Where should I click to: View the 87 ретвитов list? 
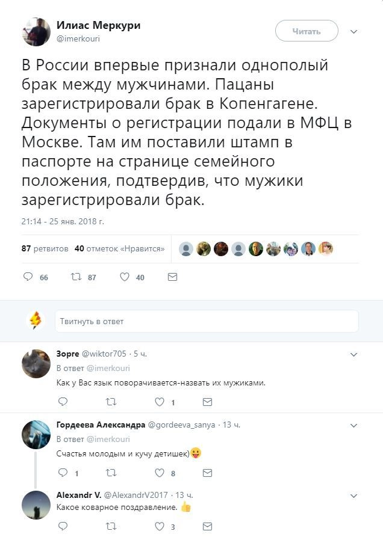pyautogui.click(x=45, y=248)
